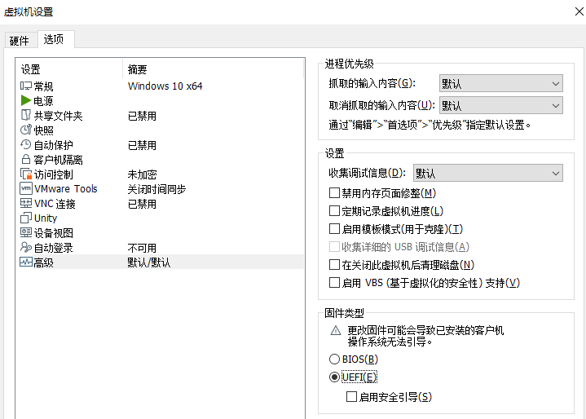The height and width of the screenshot is (419, 586).
Task: Click the 访问控制 access control icon
Action: 26,174
